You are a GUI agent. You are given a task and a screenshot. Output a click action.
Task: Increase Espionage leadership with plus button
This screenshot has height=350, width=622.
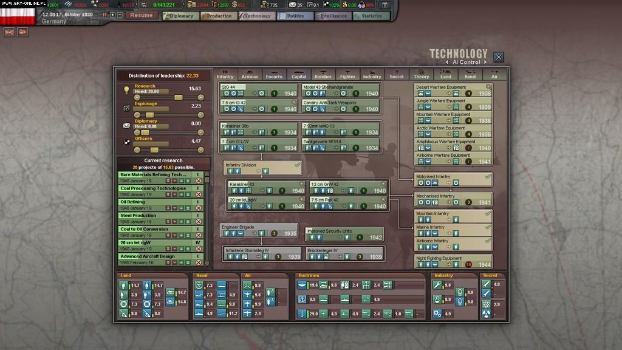[x=200, y=115]
